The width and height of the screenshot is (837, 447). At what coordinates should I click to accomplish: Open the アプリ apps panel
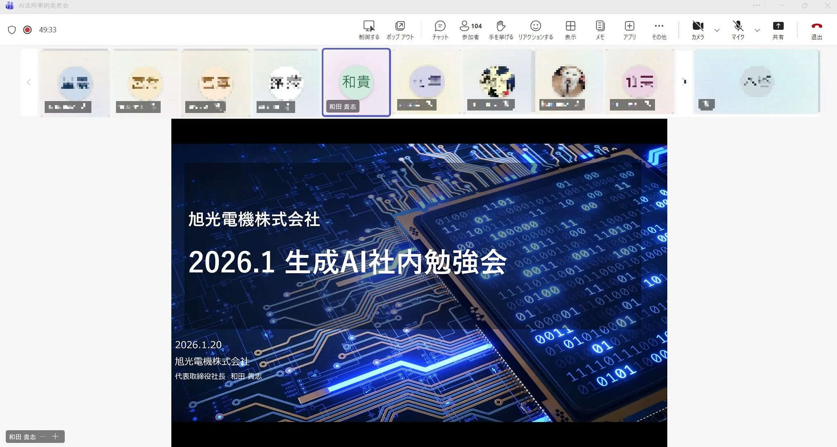(630, 30)
